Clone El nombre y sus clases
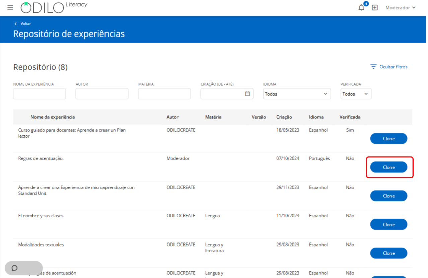 (x=388, y=225)
